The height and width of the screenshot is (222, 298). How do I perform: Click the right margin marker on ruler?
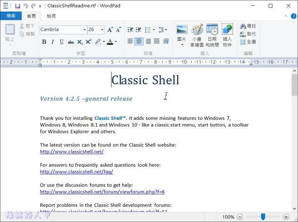(x=251, y=64)
